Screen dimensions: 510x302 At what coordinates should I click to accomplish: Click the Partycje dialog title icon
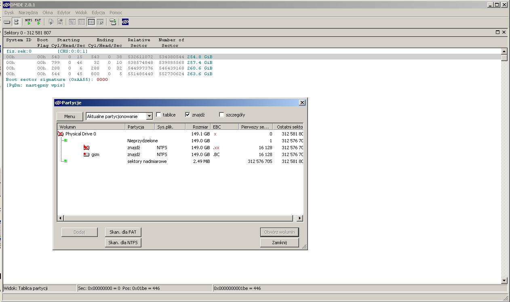click(58, 103)
